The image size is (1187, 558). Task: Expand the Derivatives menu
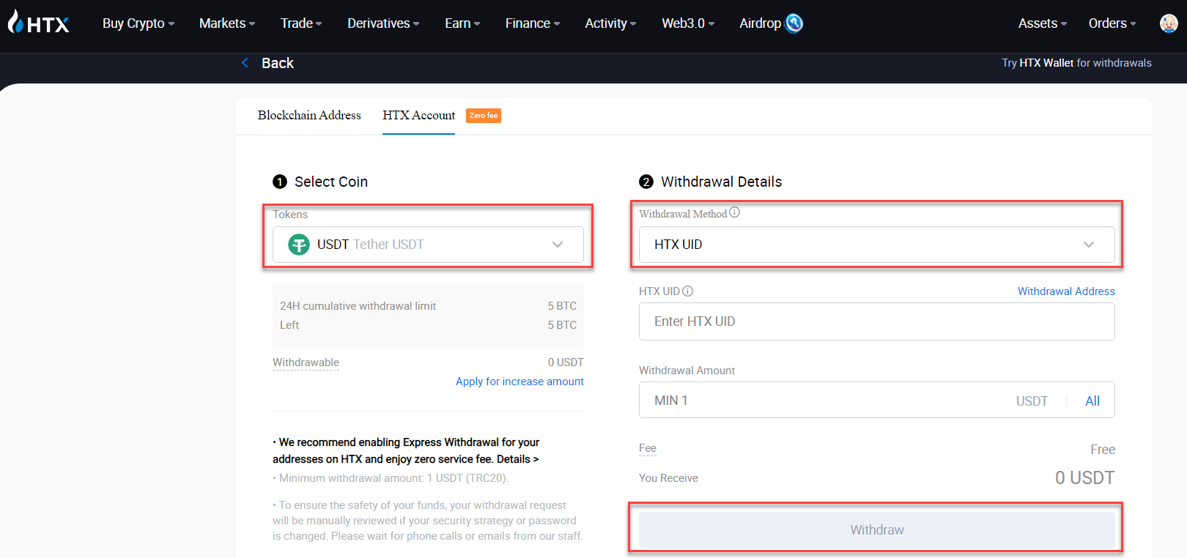(x=383, y=23)
